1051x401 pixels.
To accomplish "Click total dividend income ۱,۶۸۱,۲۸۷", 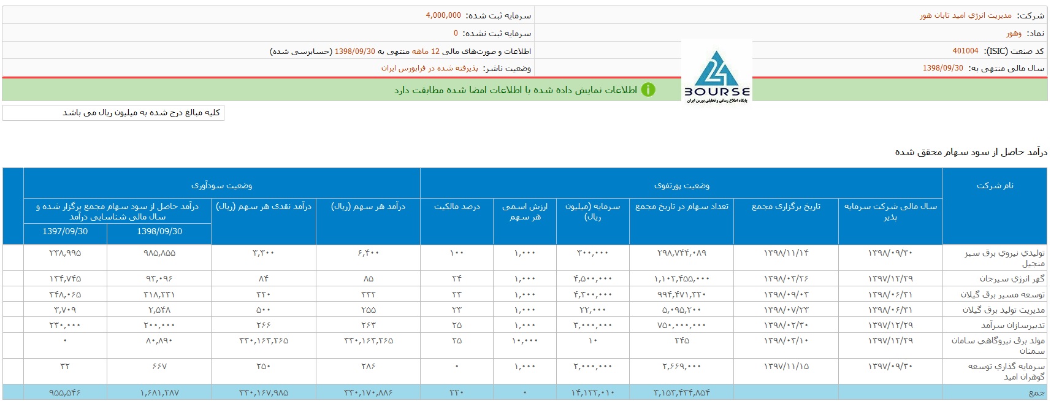I will (x=159, y=392).
